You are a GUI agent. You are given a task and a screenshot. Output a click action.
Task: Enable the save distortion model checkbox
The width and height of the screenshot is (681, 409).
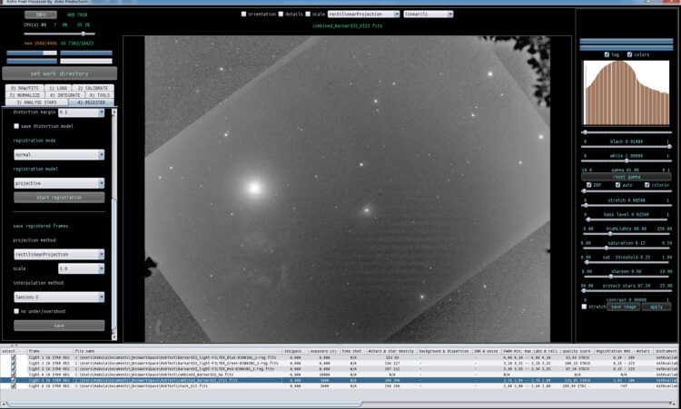click(x=16, y=126)
